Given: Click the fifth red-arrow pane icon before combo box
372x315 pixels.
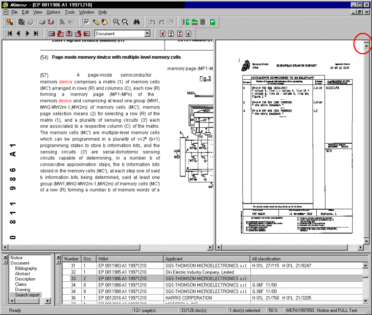Looking at the screenshot, I should pos(86,34).
